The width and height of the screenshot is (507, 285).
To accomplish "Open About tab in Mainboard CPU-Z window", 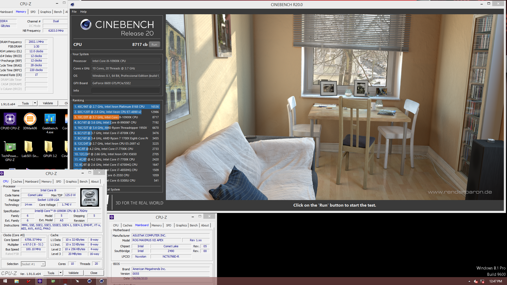I will (x=205, y=225).
